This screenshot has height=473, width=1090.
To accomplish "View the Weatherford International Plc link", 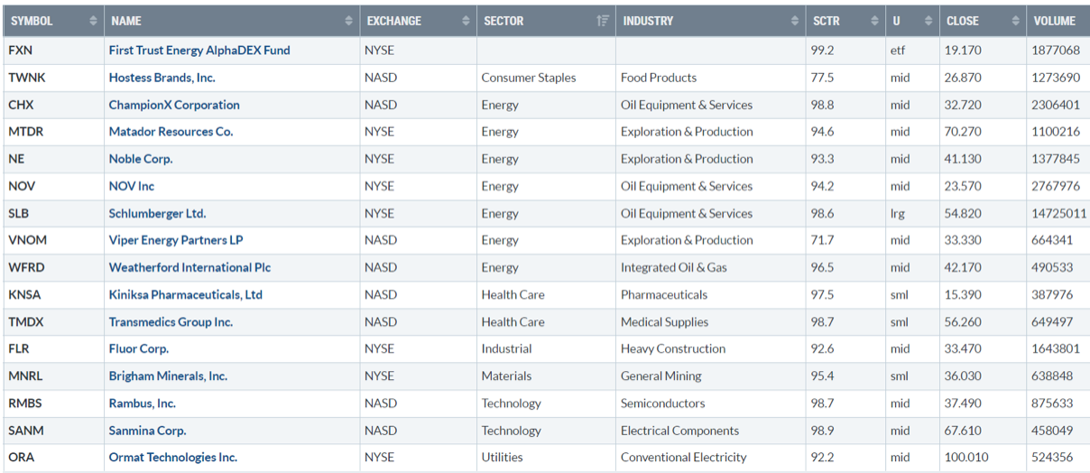I will tap(189, 268).
